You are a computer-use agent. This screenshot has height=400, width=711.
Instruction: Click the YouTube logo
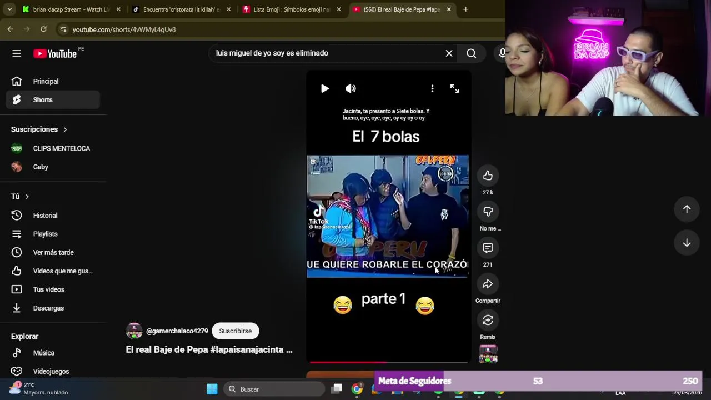54,53
